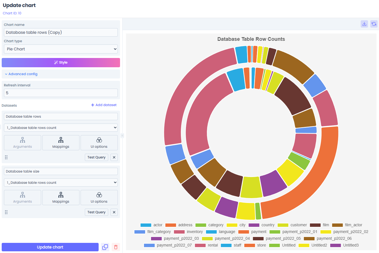Delete chart using the red trash icon

116,247
